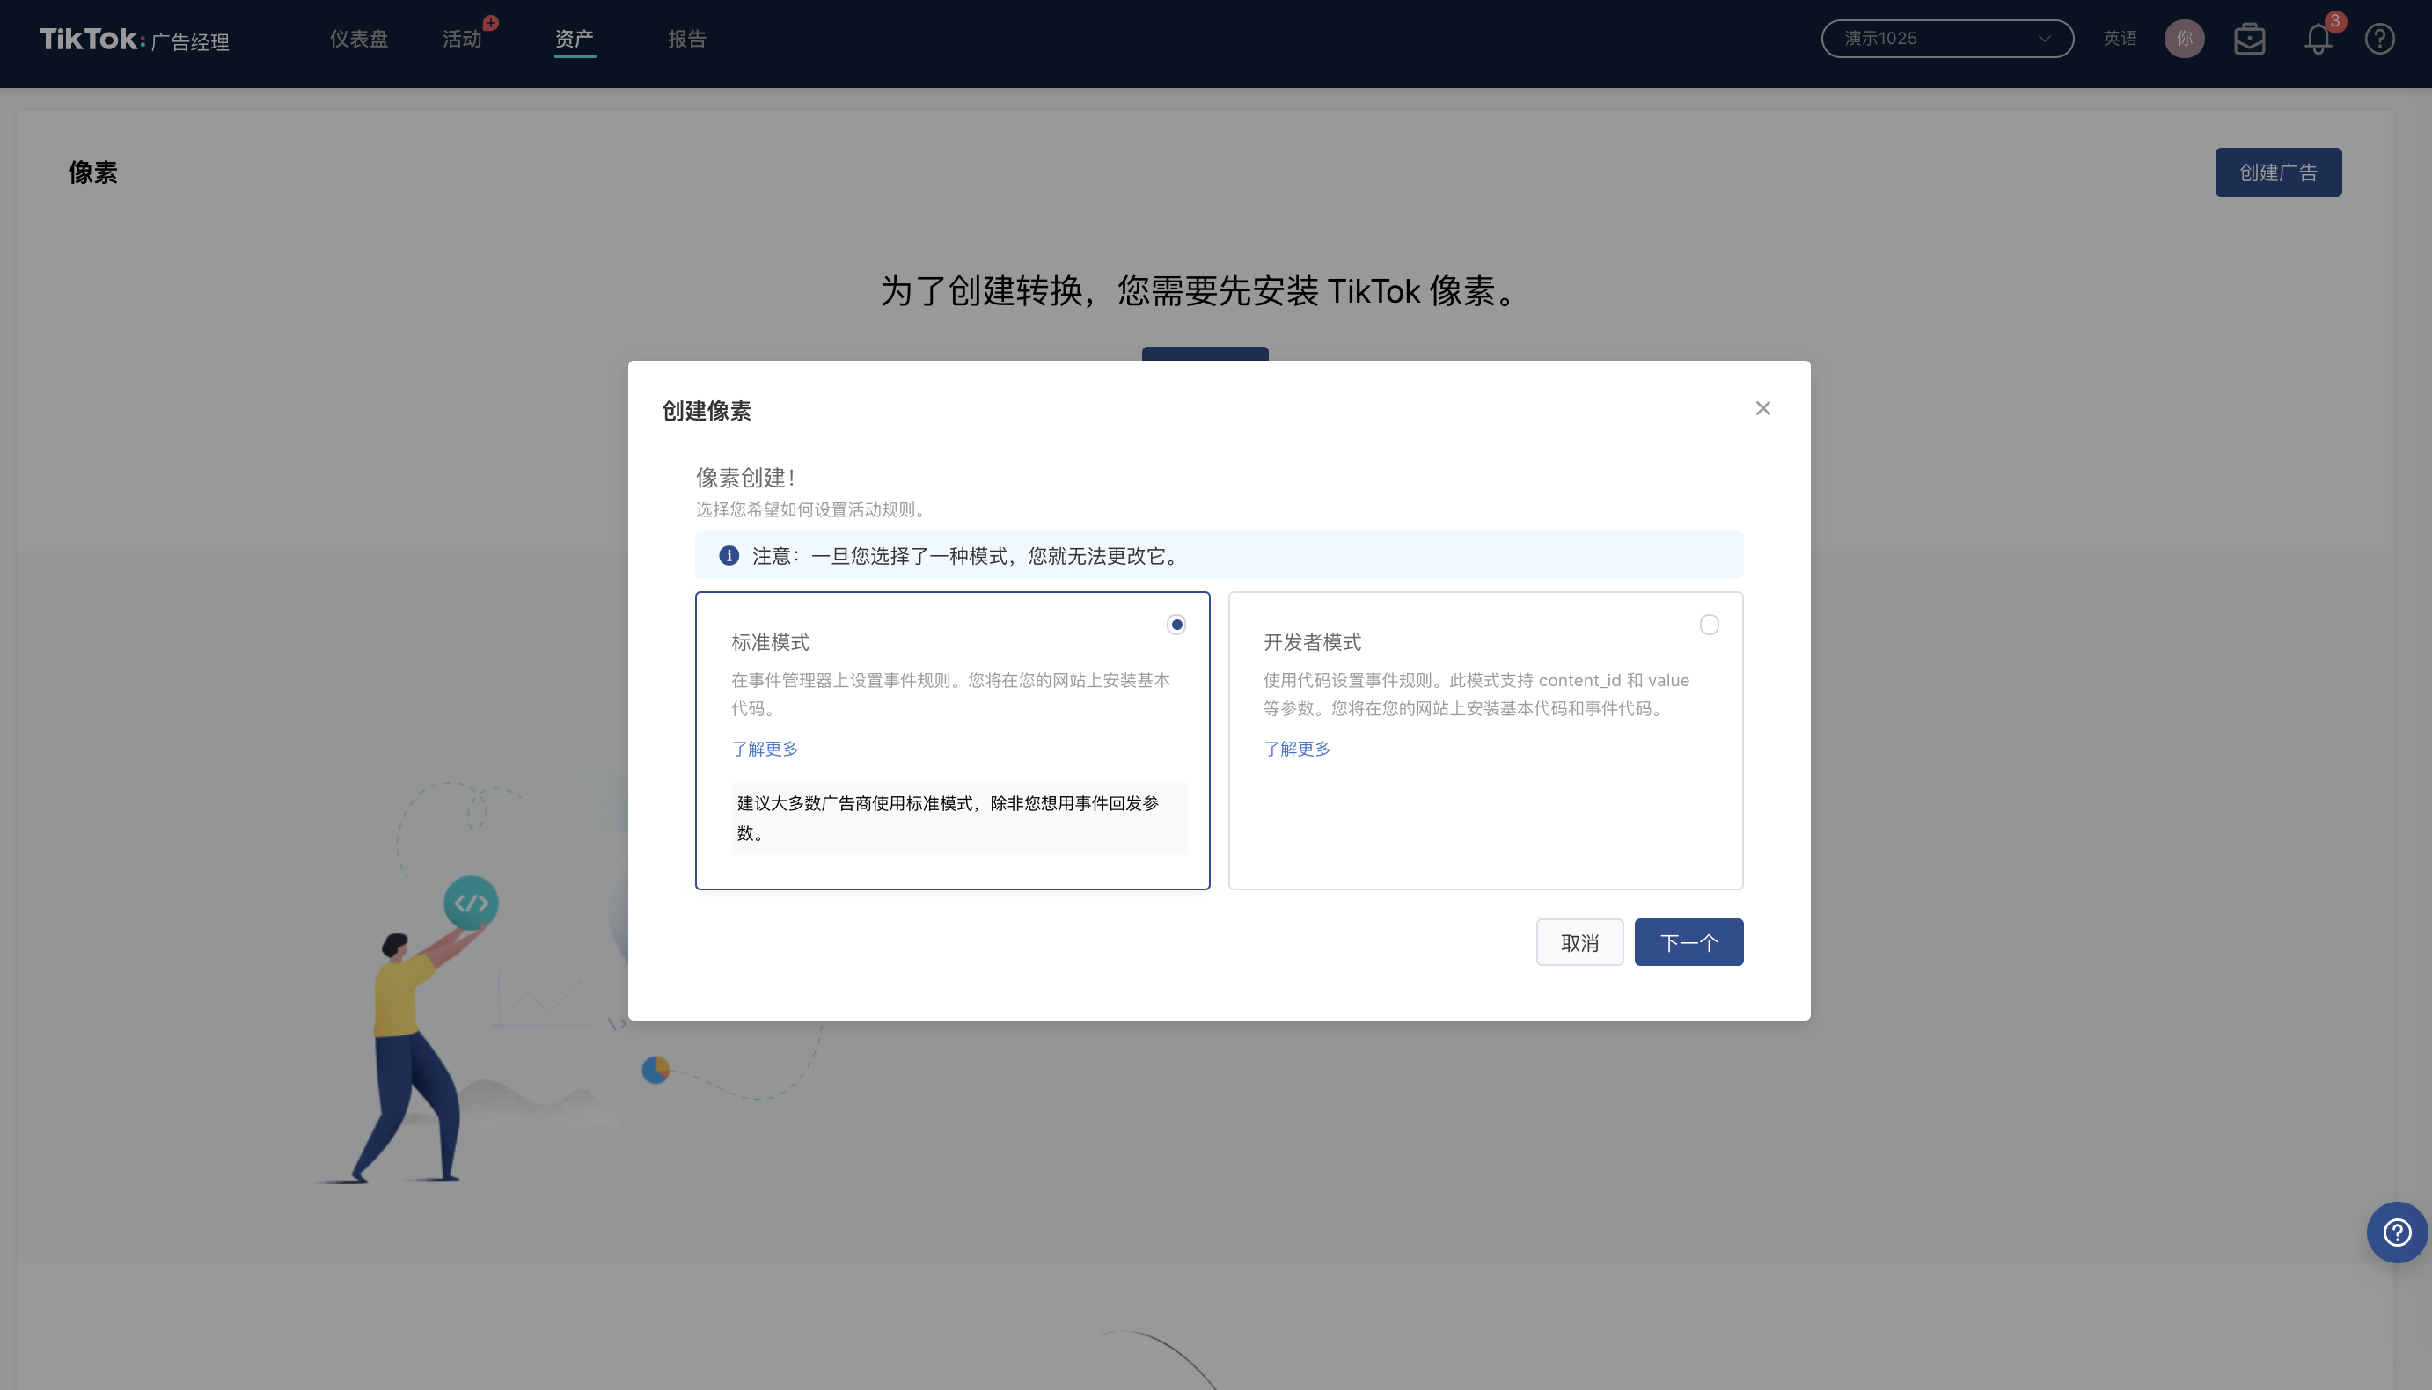Expand the 演示1025 account dropdown
2432x1390 pixels.
(1947, 38)
